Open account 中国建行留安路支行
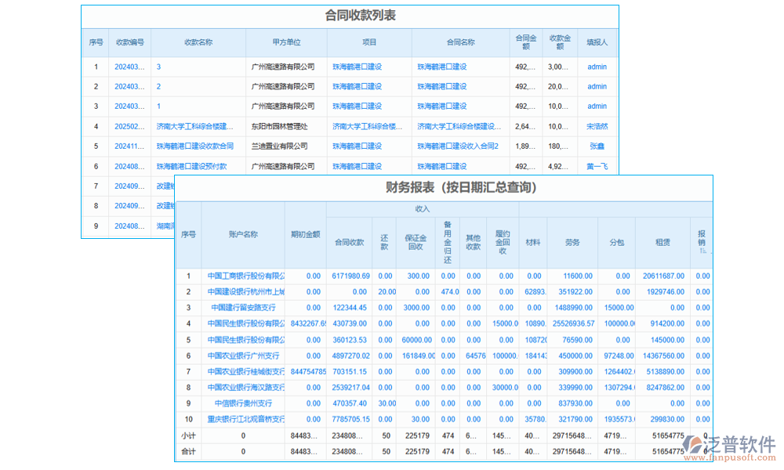 (x=243, y=308)
